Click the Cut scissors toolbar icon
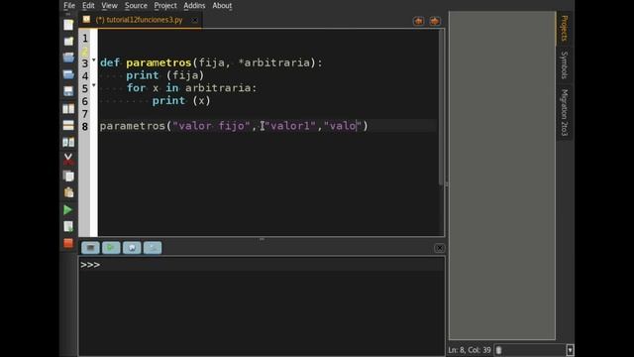 [68, 159]
